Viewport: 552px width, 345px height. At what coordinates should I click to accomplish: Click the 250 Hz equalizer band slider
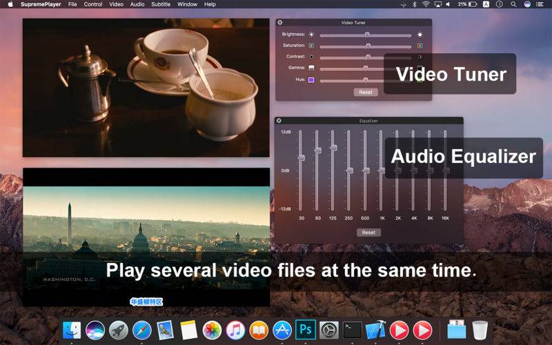[x=349, y=170]
